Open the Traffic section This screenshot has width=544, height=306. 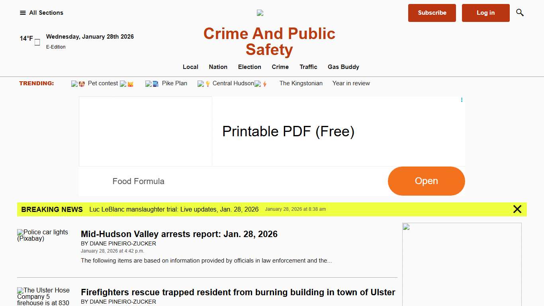(x=308, y=67)
